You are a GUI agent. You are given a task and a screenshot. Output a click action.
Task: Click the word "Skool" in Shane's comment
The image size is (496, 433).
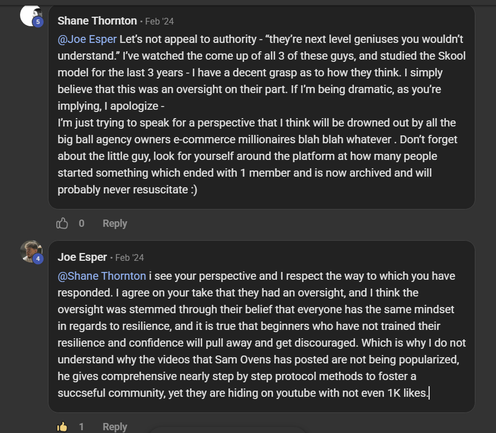point(451,56)
